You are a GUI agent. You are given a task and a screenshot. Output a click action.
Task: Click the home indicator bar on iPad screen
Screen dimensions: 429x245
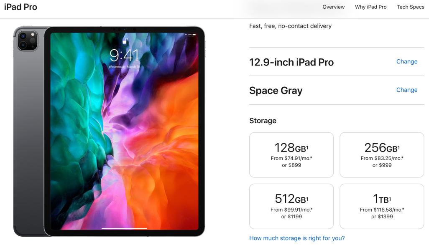pos(125,228)
